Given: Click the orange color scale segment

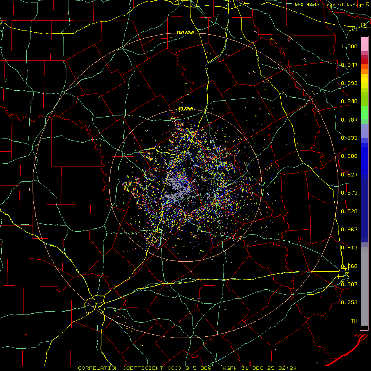Looking at the screenshot, I should click(x=364, y=71).
